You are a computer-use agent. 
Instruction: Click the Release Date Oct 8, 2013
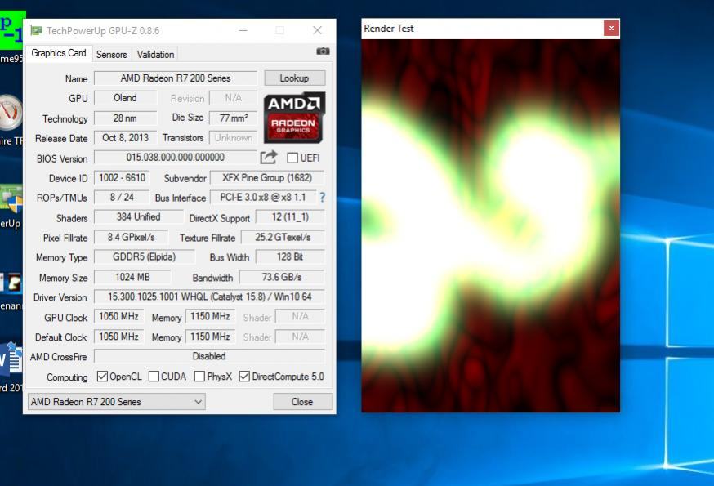coord(125,137)
